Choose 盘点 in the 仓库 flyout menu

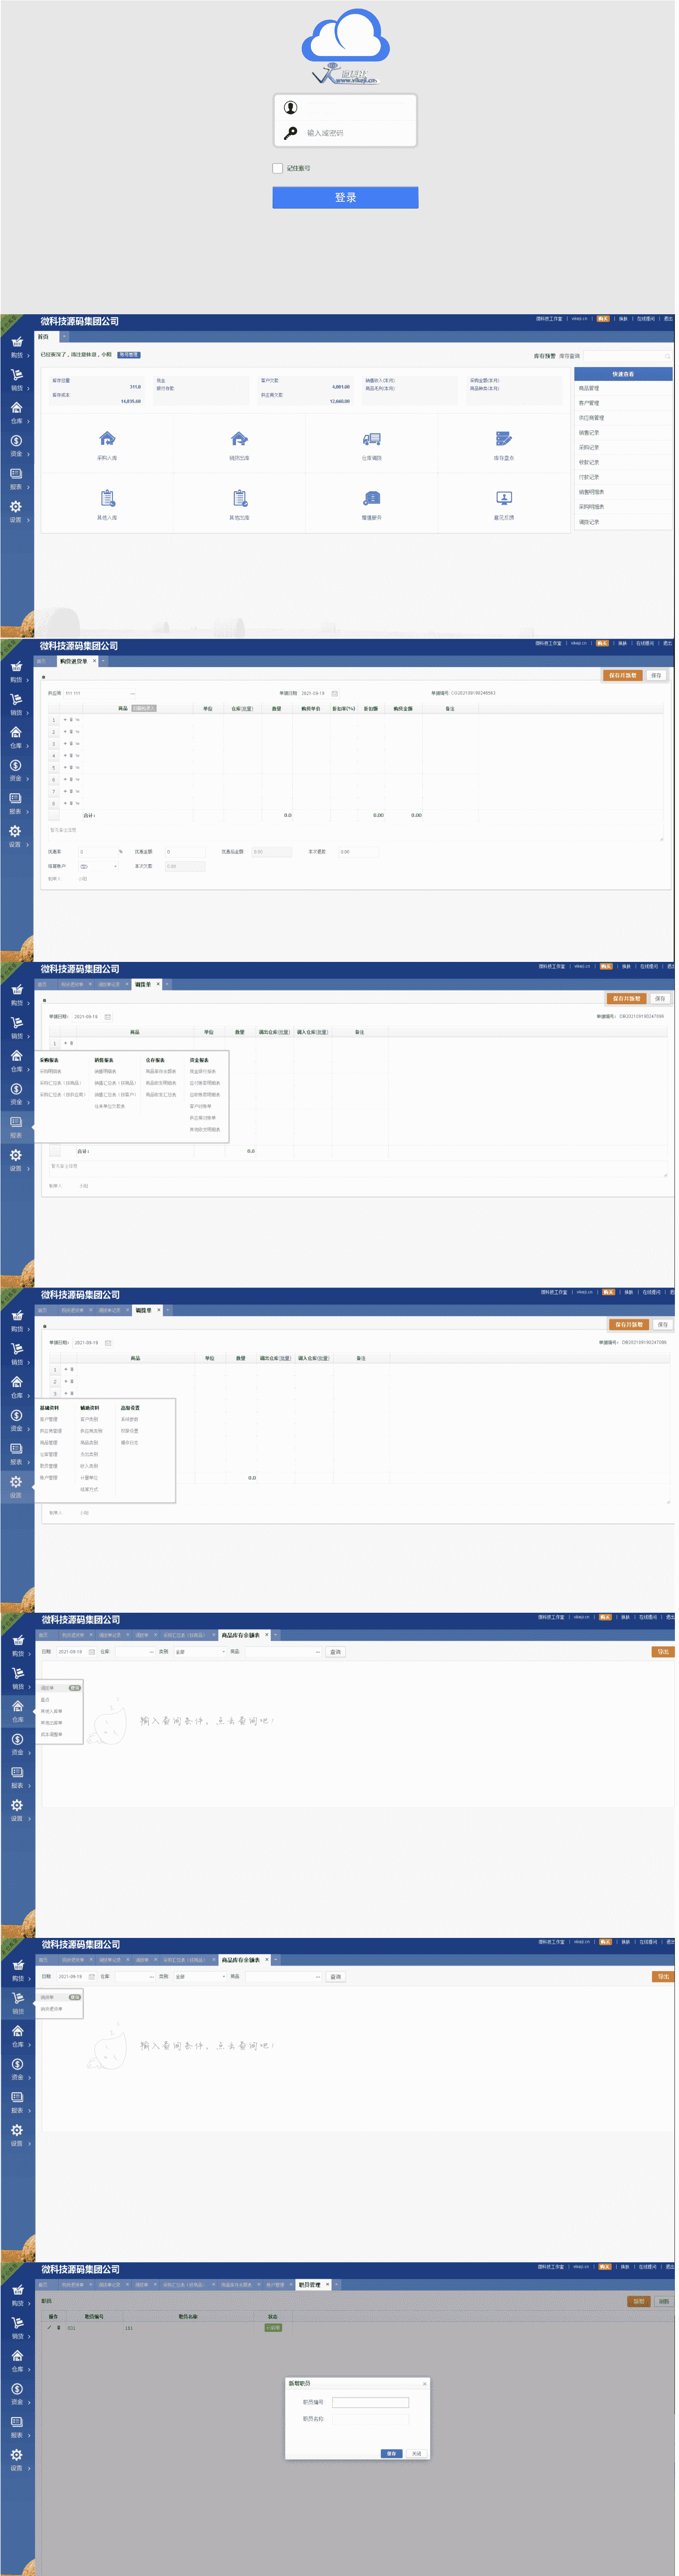(x=45, y=1700)
